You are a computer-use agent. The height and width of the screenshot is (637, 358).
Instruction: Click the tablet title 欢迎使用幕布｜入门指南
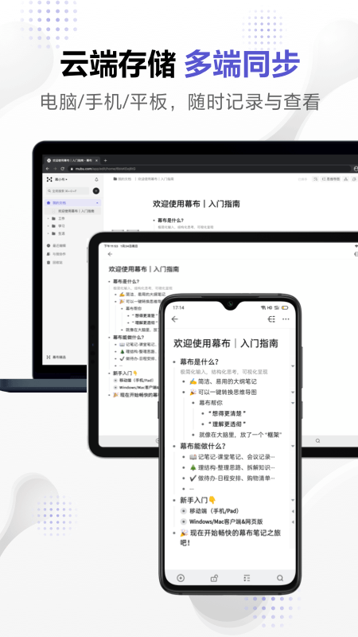[144, 269]
